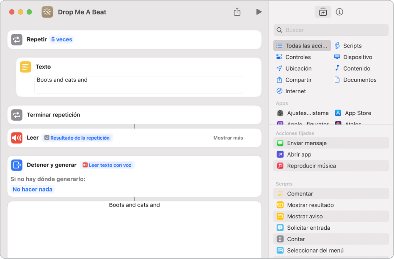Select Todas las acciones category

tap(302, 46)
